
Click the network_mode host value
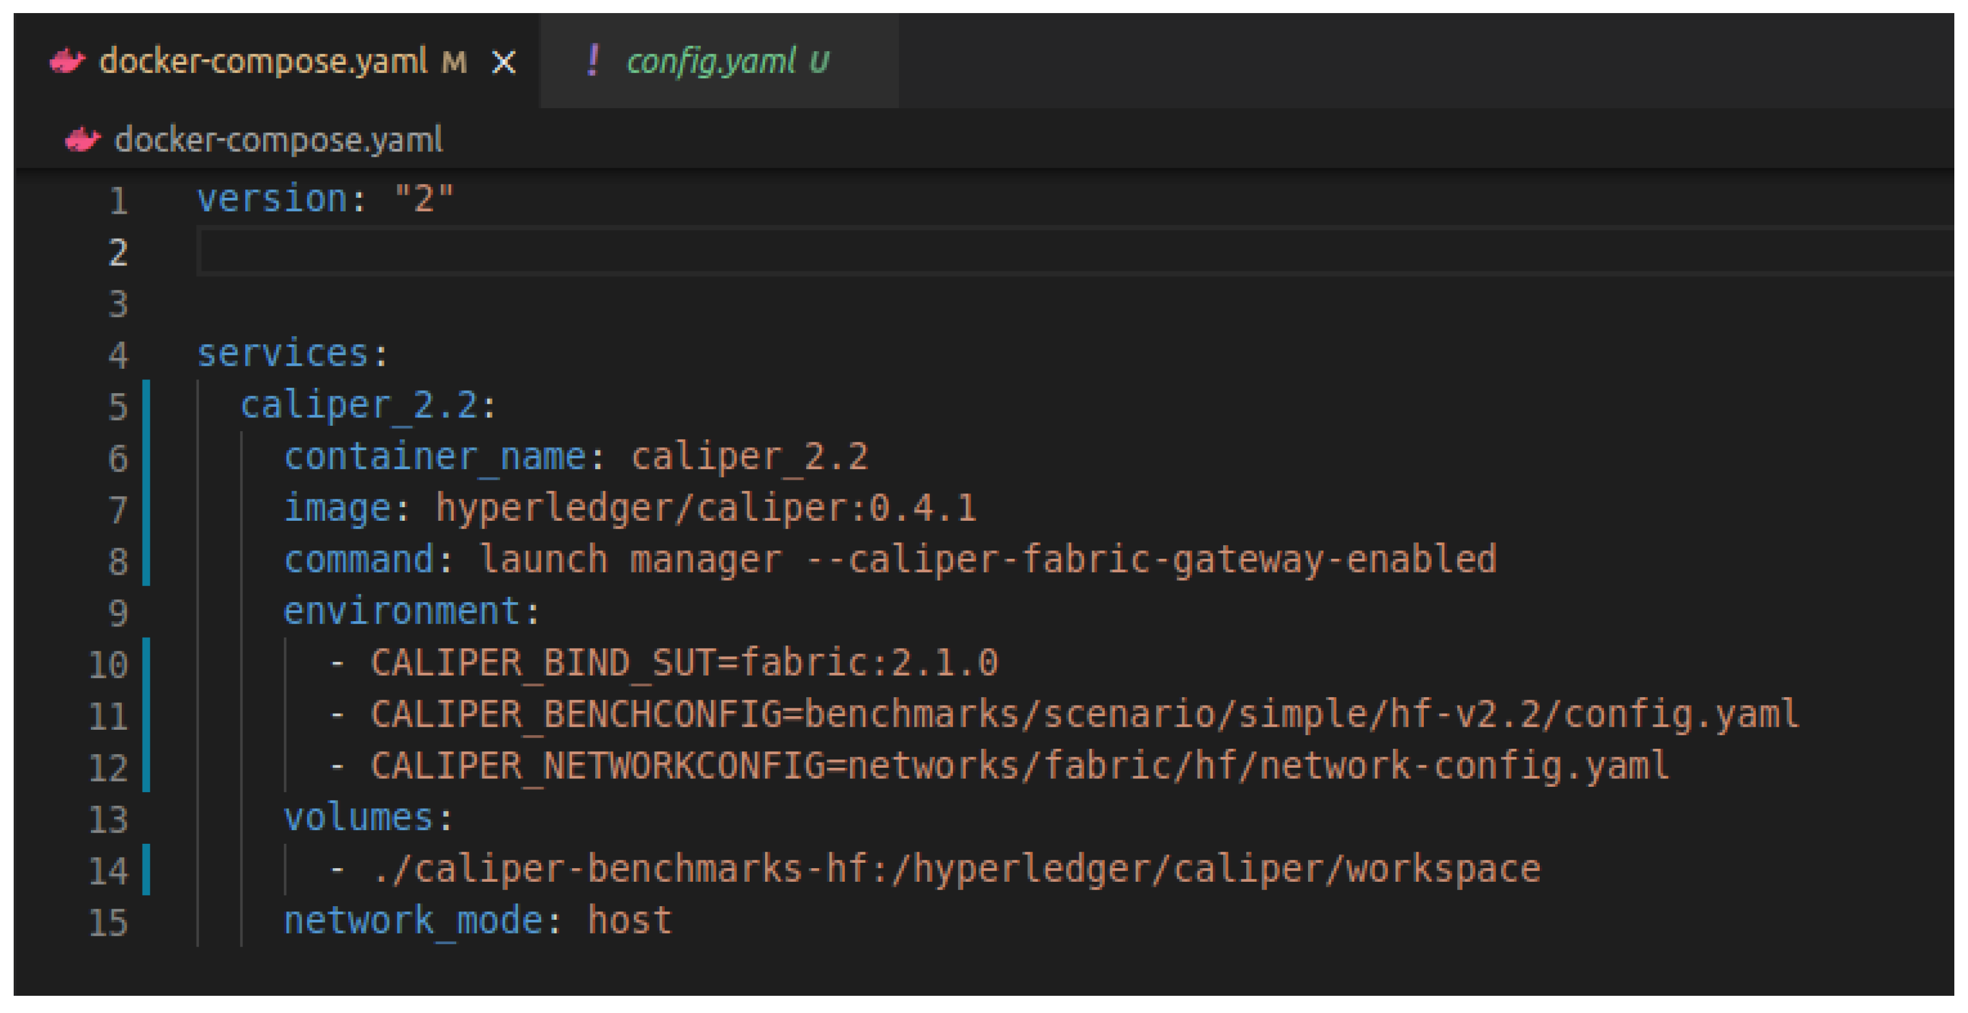(x=630, y=922)
